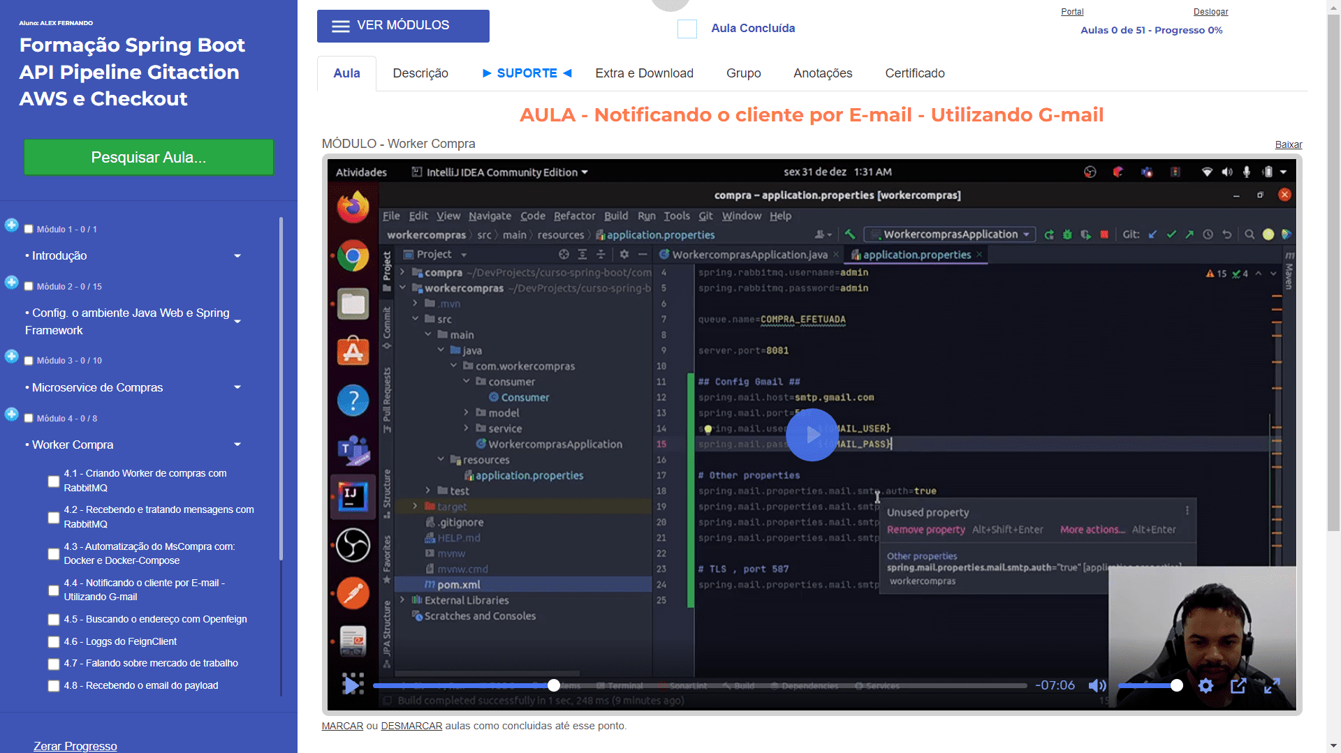Viewport: 1341px width, 753px height.
Task: Mark lesson 4.3 Automatização do MsCompra done
Action: [54, 554]
